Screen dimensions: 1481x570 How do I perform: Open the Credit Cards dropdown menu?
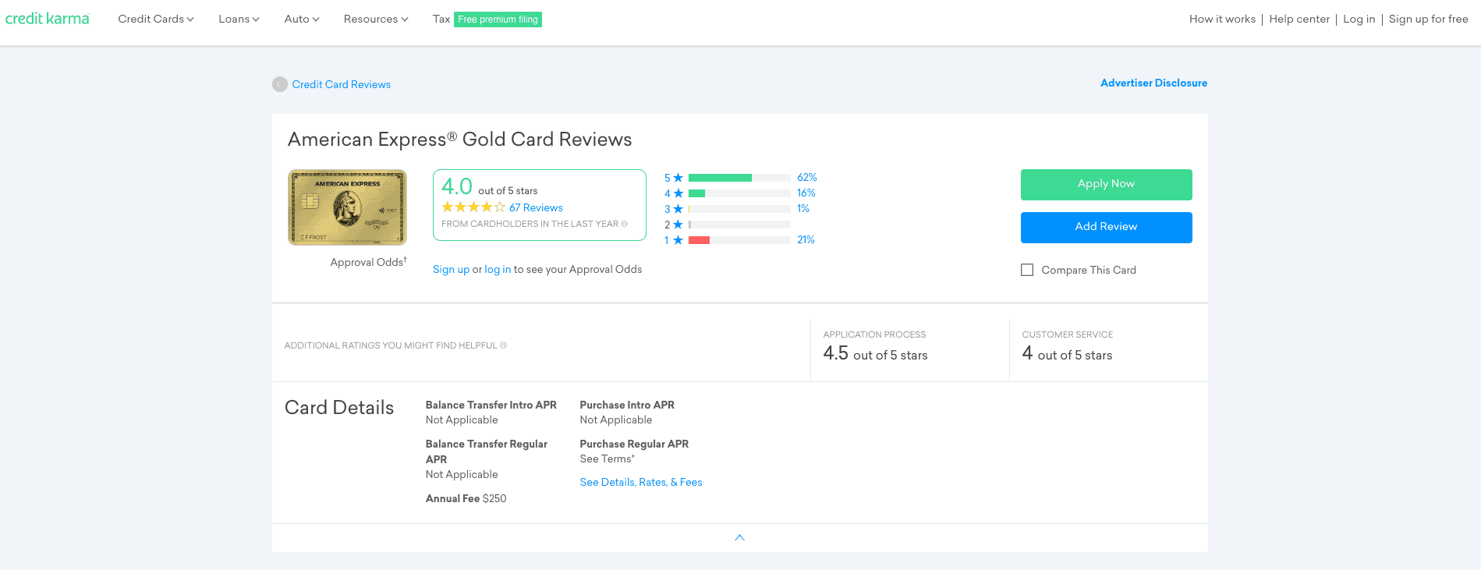pos(156,19)
